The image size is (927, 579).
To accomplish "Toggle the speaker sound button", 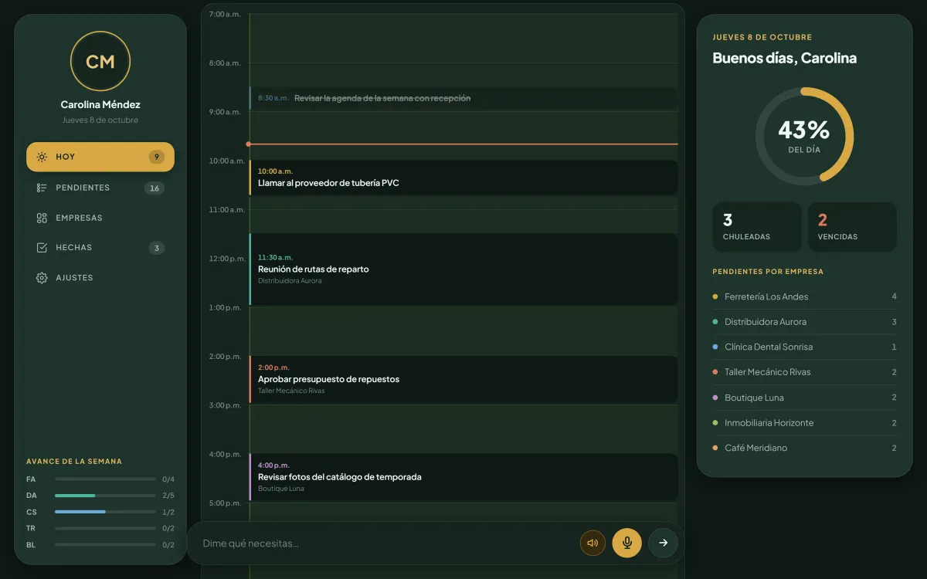I will coord(593,543).
